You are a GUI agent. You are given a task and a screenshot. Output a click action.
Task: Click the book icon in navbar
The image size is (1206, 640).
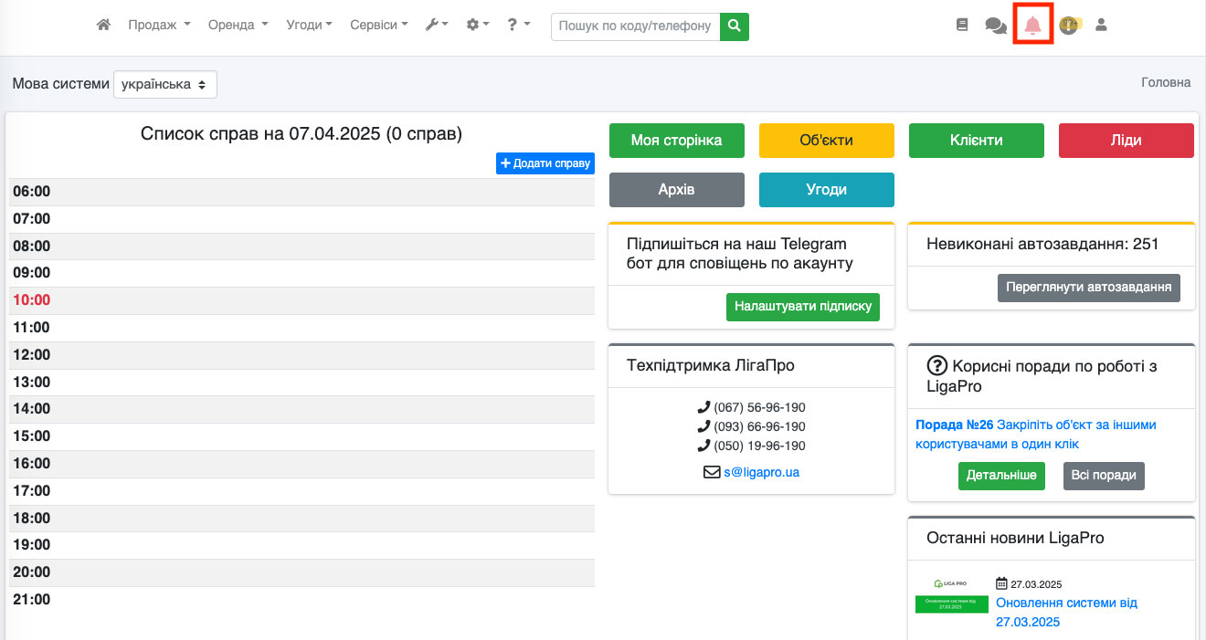pos(961,26)
